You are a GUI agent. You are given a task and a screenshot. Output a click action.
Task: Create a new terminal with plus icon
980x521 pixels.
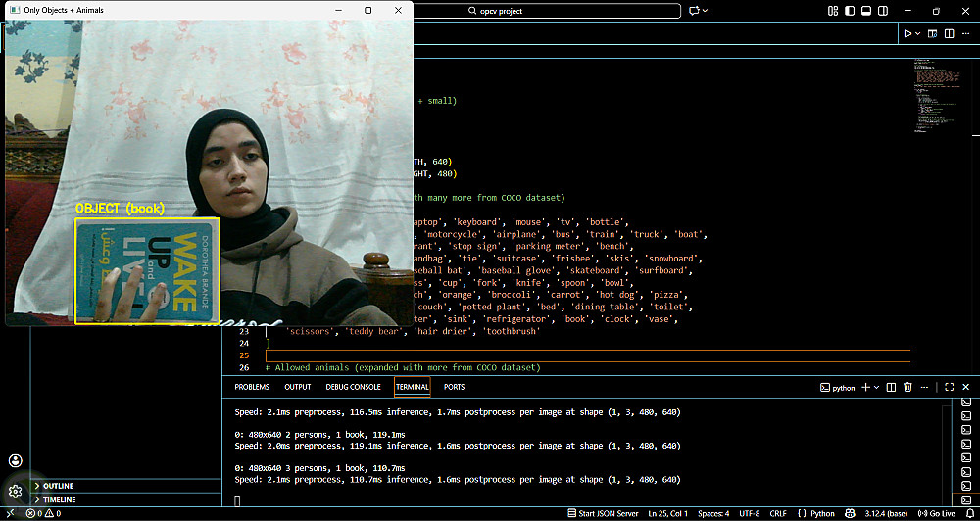tap(865, 387)
